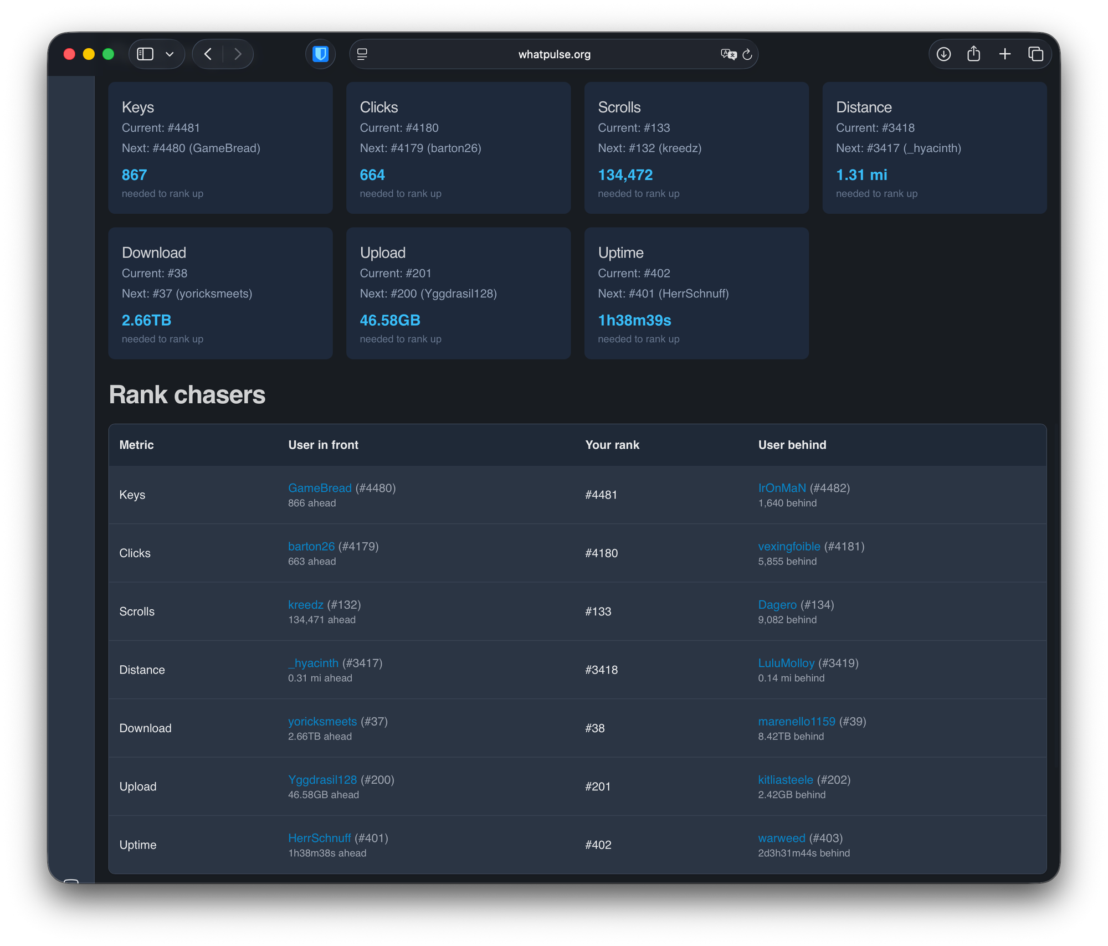The width and height of the screenshot is (1108, 946).
Task: Click the translate page icon
Action: pyautogui.click(x=728, y=54)
